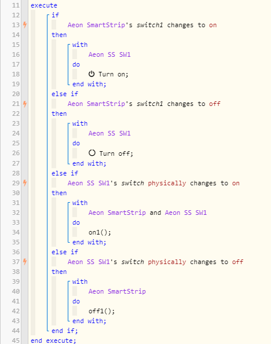Click the lightning bolt icon on line 37
This screenshot has width=271, height=344.
(25, 262)
